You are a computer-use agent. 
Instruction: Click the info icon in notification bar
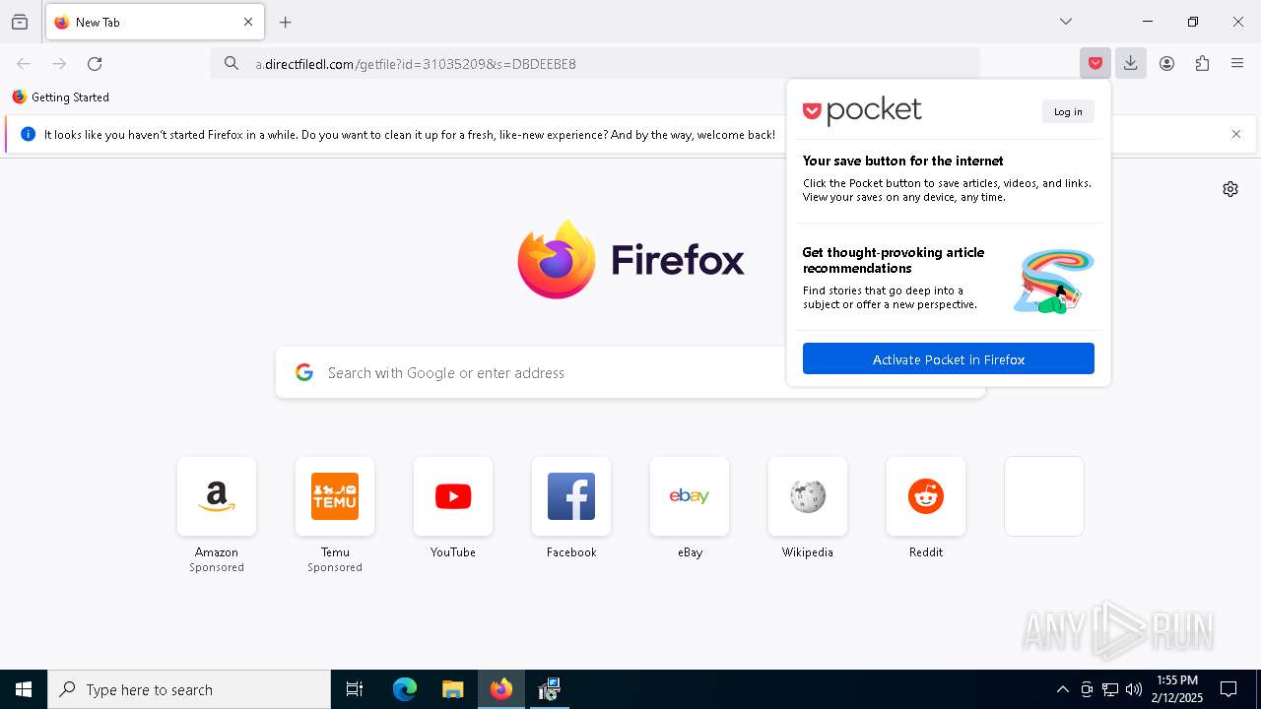(28, 134)
